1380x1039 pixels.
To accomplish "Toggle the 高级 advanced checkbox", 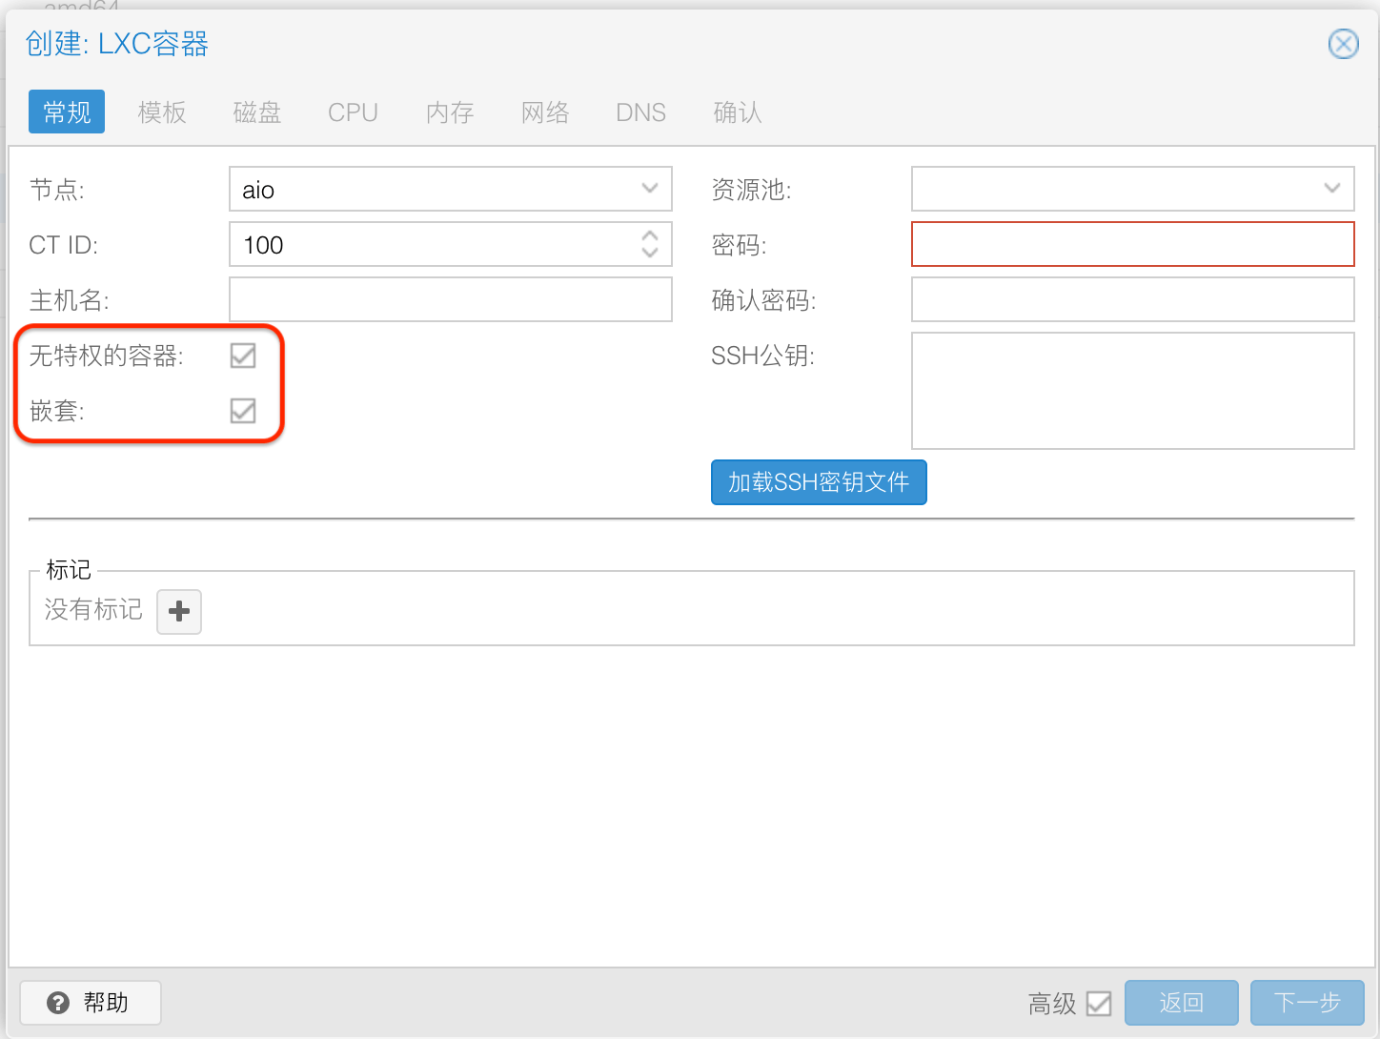I will tap(1099, 1003).
